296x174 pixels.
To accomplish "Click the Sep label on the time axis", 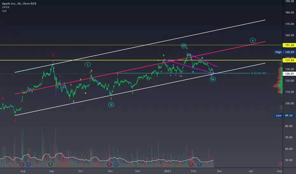I will [51, 171].
